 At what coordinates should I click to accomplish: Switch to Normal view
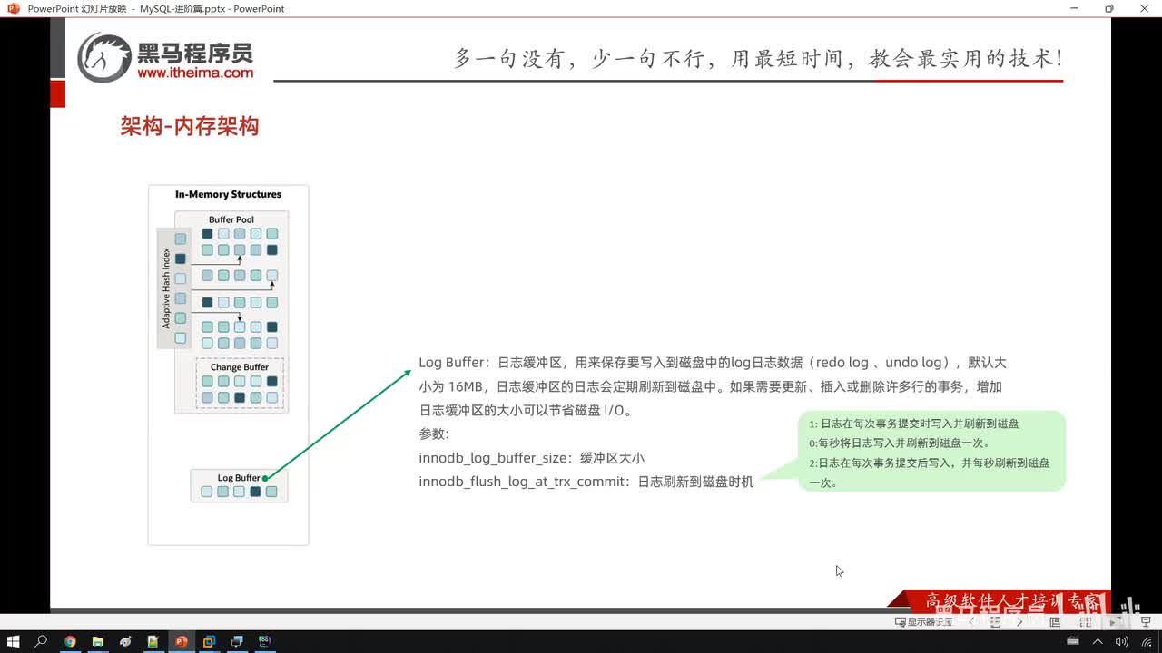coord(1055,622)
